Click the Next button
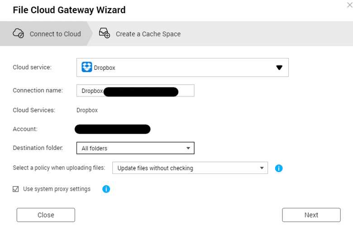This screenshot has width=353, height=231. pyautogui.click(x=311, y=215)
